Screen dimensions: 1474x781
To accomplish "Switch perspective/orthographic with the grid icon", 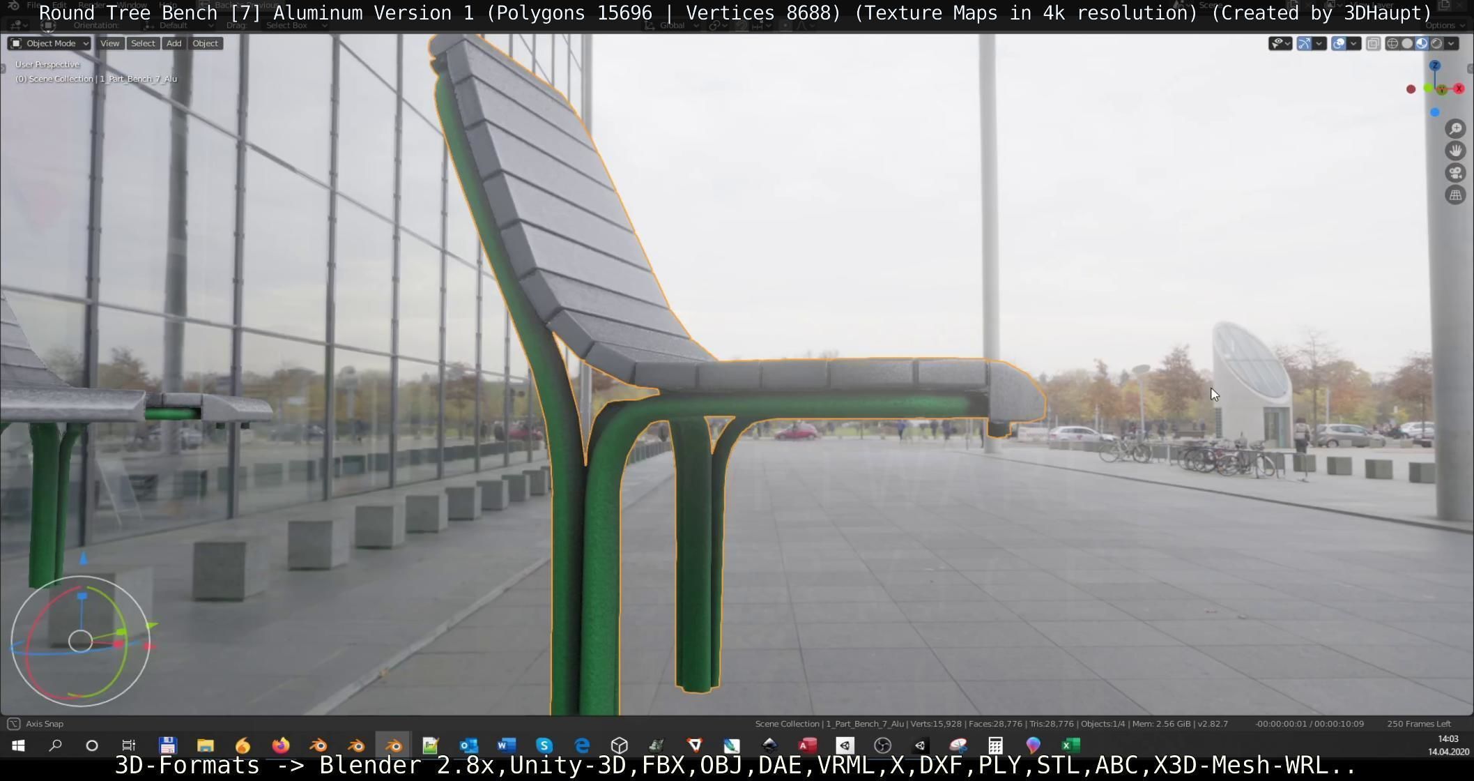I will coord(1455,195).
